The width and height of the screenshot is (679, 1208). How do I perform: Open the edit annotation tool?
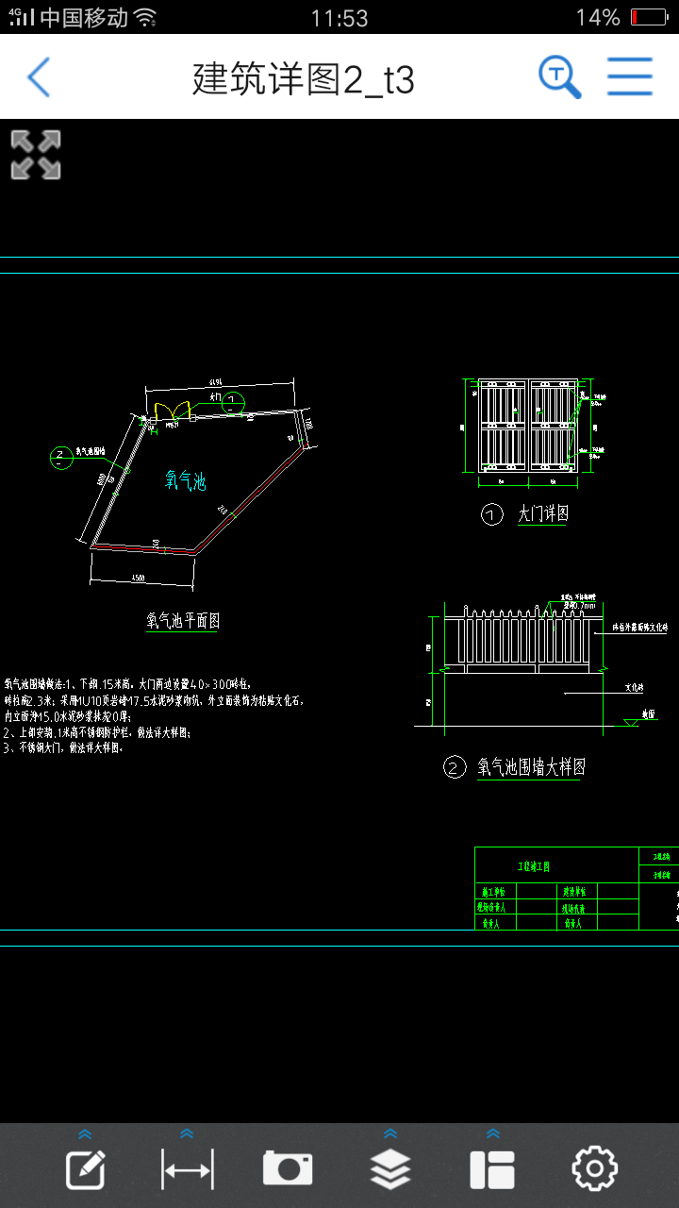click(85, 1170)
